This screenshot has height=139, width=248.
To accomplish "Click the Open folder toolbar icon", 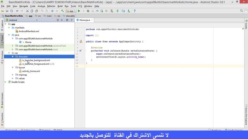I will [x=3, y=11].
